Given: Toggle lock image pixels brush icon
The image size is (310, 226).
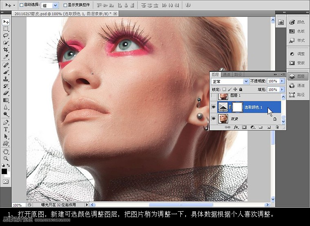Looking at the screenshot, I should click(230, 89).
